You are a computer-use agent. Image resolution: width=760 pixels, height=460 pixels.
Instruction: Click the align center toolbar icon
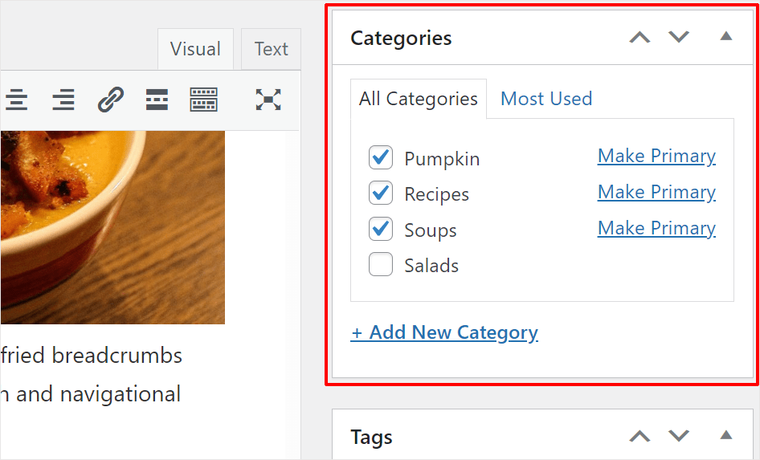tap(16, 100)
